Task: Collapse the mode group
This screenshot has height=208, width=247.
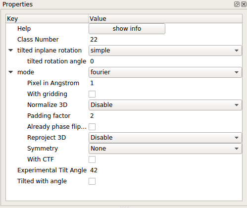Action: (11, 72)
